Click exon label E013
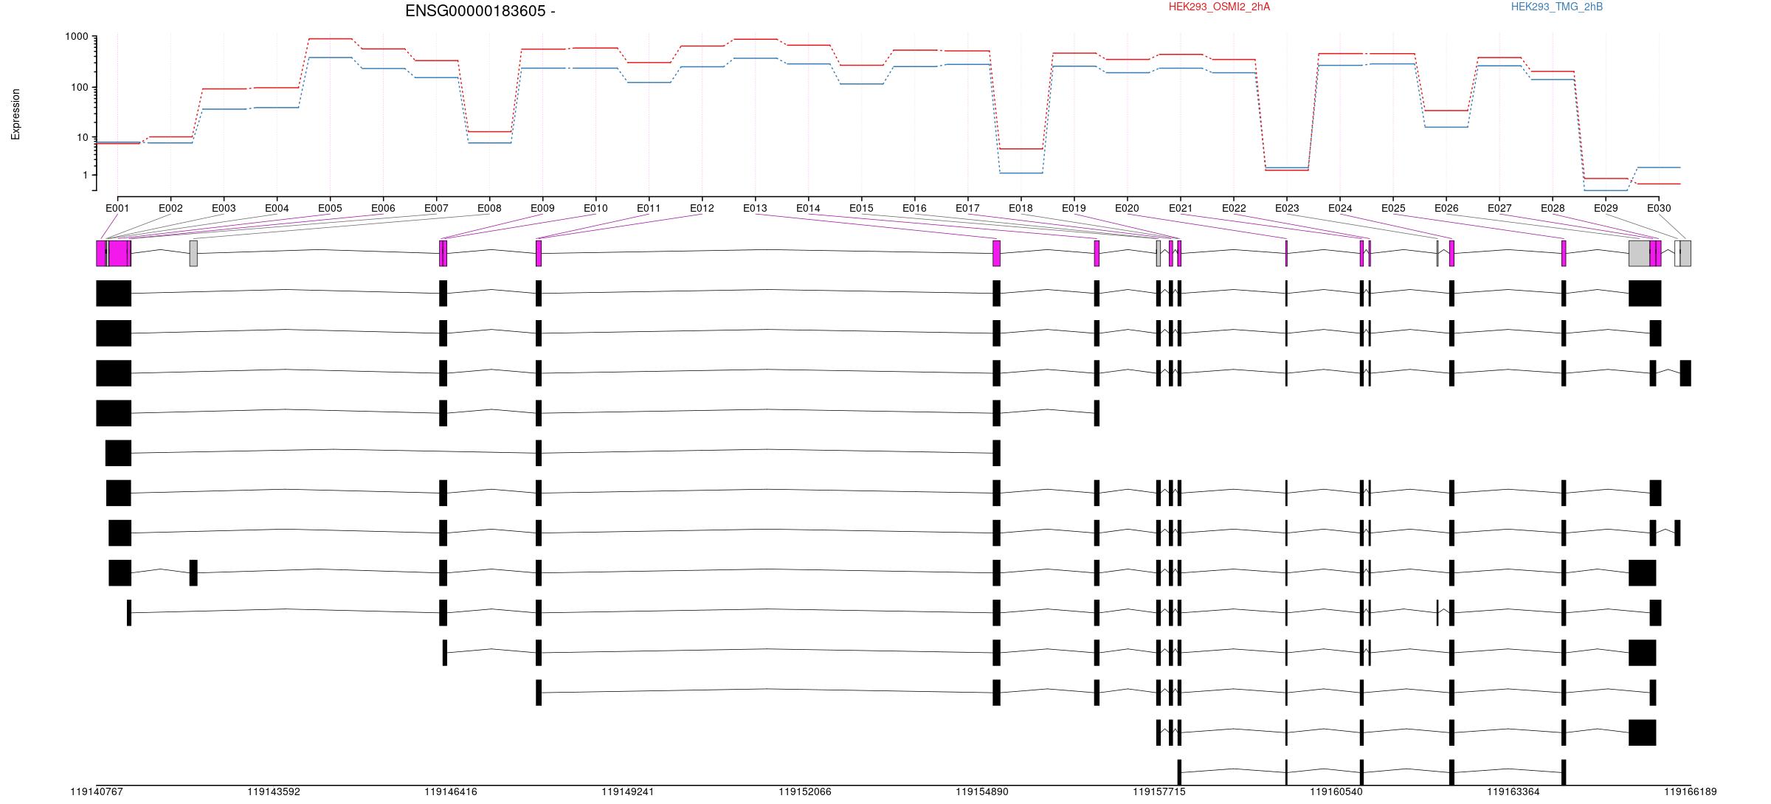This screenshot has height=804, width=1771. click(755, 208)
